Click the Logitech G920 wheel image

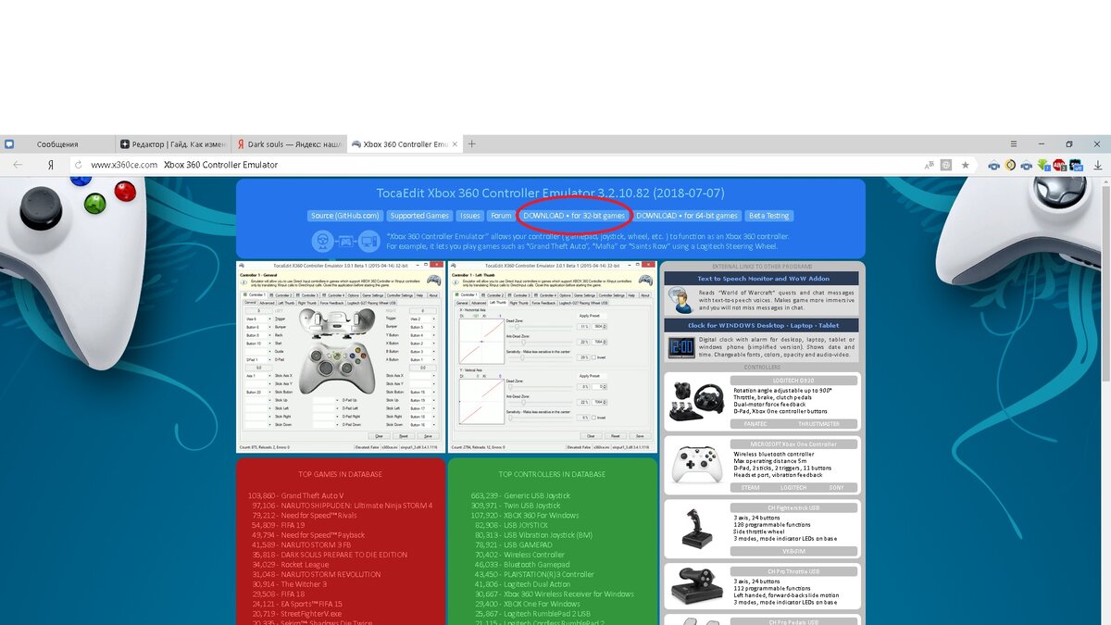698,403
